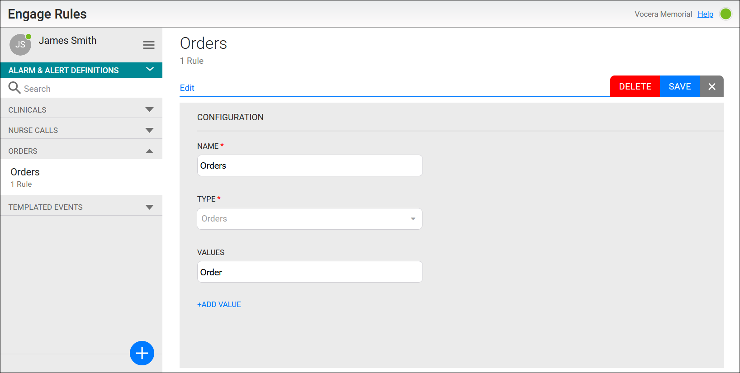Viewport: 740px width, 373px height.
Task: Click into the Name input field
Action: pos(310,165)
